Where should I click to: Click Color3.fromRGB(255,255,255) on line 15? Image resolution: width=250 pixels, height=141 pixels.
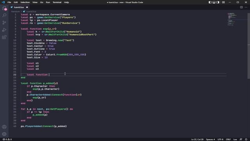tap(66, 55)
